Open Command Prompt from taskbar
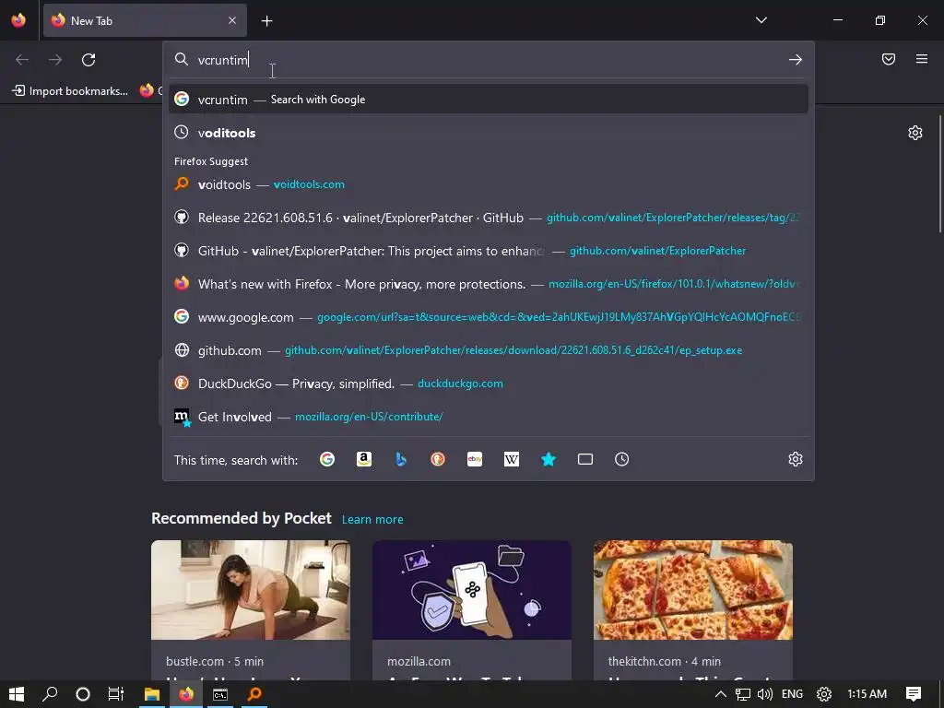 click(220, 694)
